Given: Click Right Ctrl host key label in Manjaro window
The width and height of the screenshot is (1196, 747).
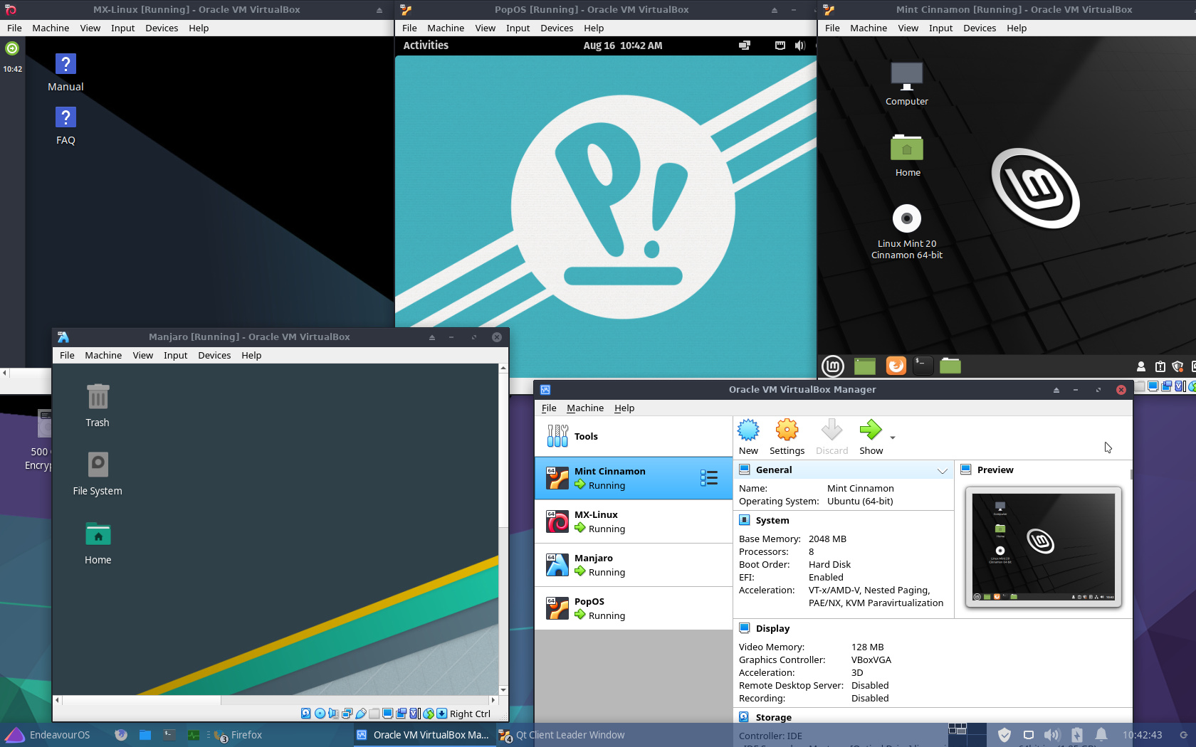Looking at the screenshot, I should coord(470,714).
